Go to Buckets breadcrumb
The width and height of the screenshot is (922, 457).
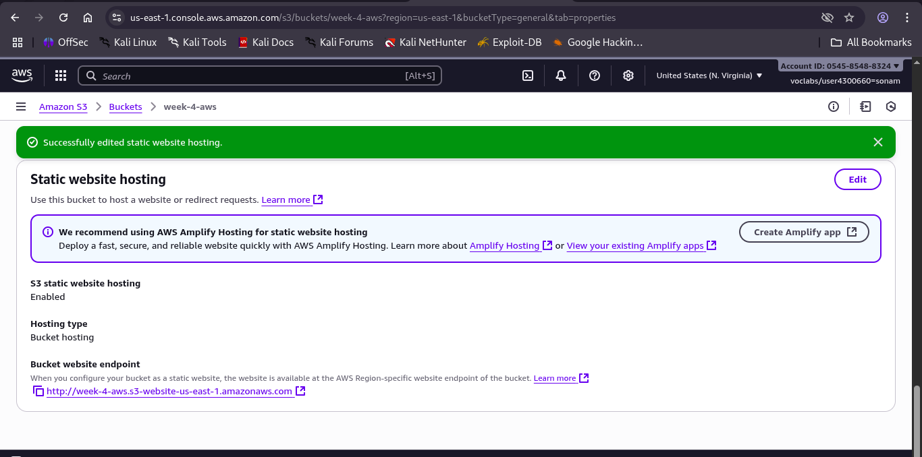pos(126,106)
